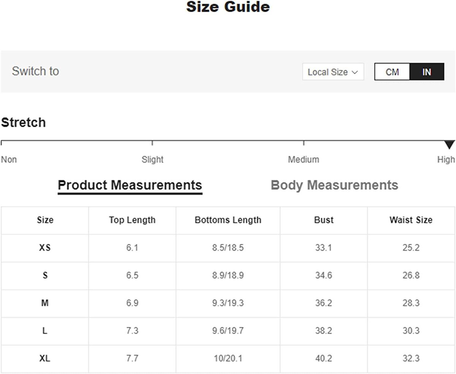Click the Size column header

coord(45,220)
